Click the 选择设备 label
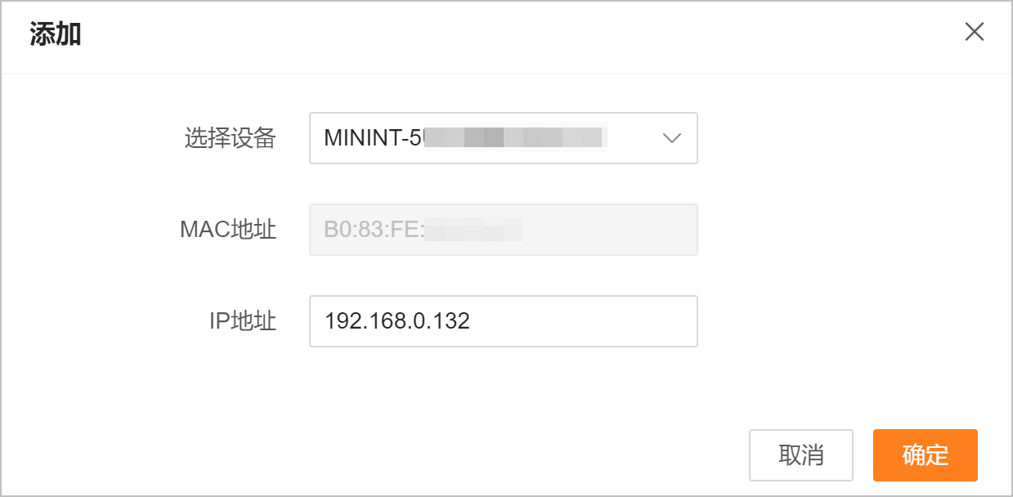The image size is (1013, 497). [230, 138]
